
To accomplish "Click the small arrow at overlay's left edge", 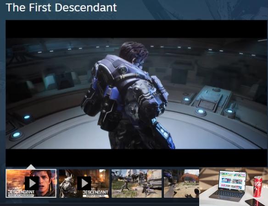I will click(200, 192).
